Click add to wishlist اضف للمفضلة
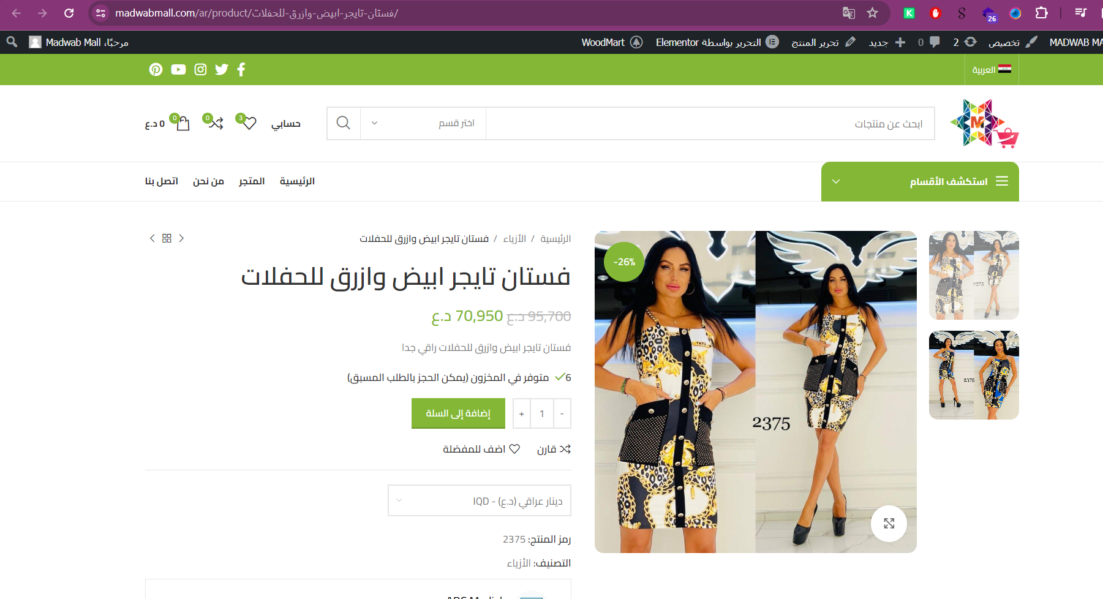 (481, 449)
